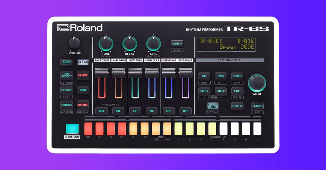Screen dimensions: 326x170
Task: Select the HC instrument button
Action: click(152, 111)
